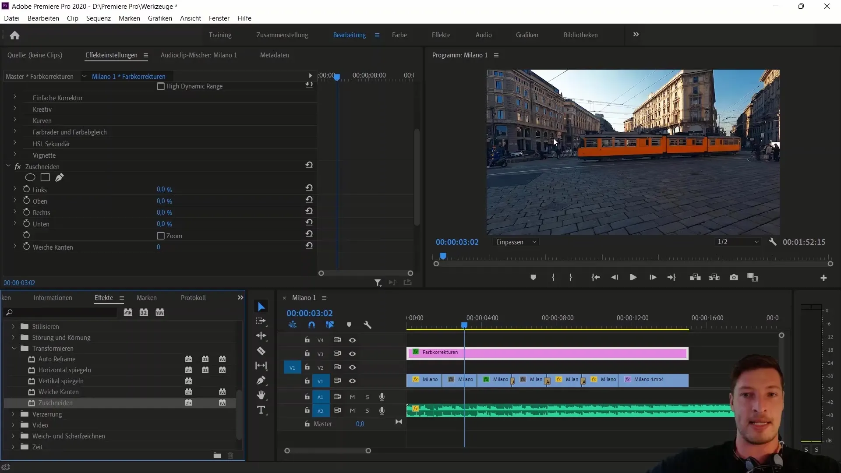Toggle Linked Selection in timeline
The width and height of the screenshot is (841, 473).
330,325
